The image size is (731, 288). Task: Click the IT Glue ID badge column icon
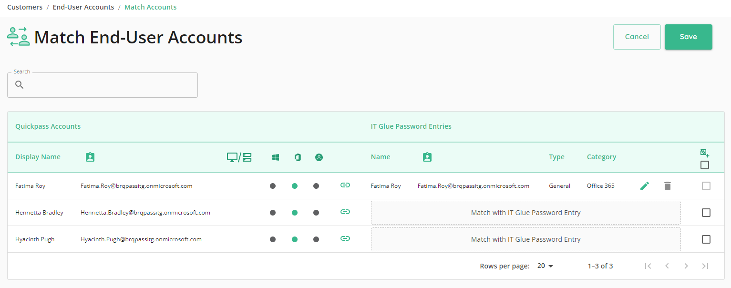(x=427, y=157)
